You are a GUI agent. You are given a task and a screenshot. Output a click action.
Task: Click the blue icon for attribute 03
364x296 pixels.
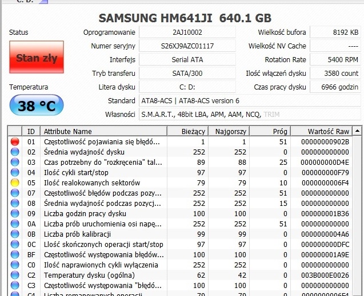coord(15,162)
